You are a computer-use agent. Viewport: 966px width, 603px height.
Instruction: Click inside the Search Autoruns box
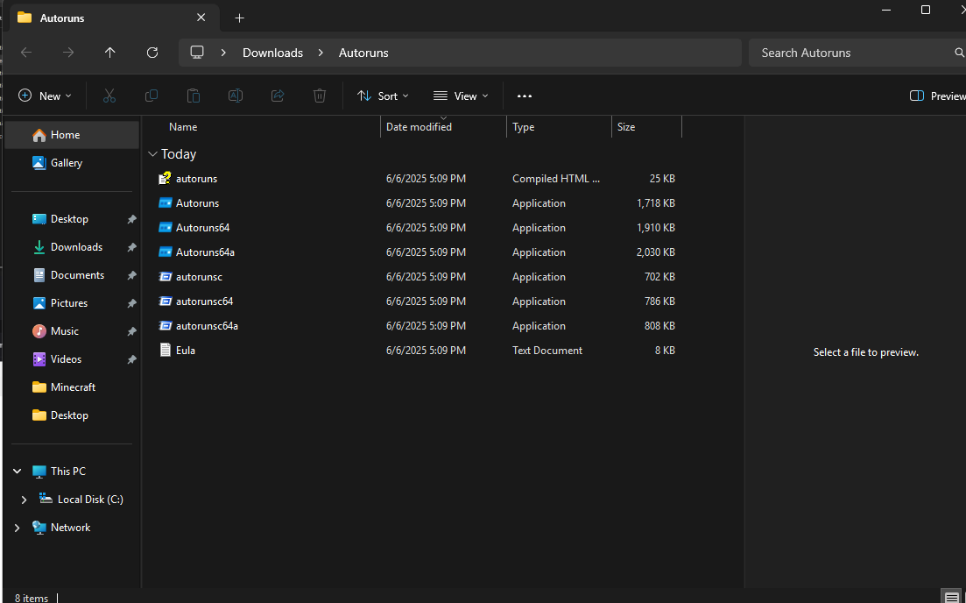tap(850, 53)
